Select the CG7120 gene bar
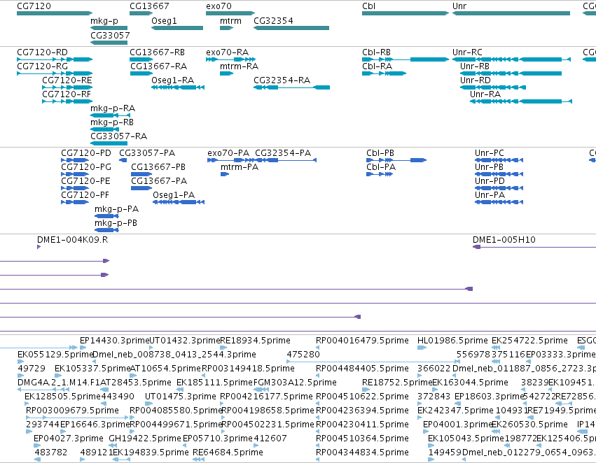 point(55,13)
